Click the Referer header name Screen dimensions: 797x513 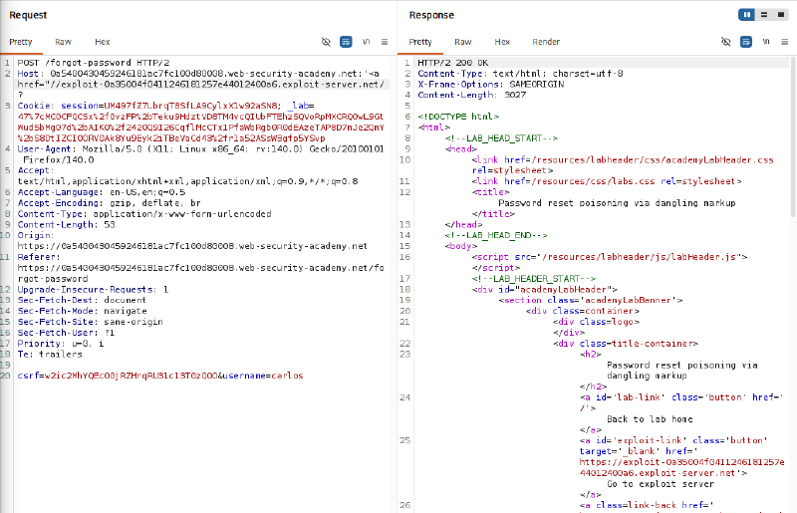(39, 257)
